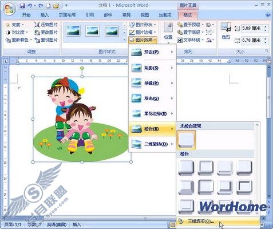This screenshot has width=273, height=229.
Task: Decrease picture width with the down stepper
Action: pos(266,42)
